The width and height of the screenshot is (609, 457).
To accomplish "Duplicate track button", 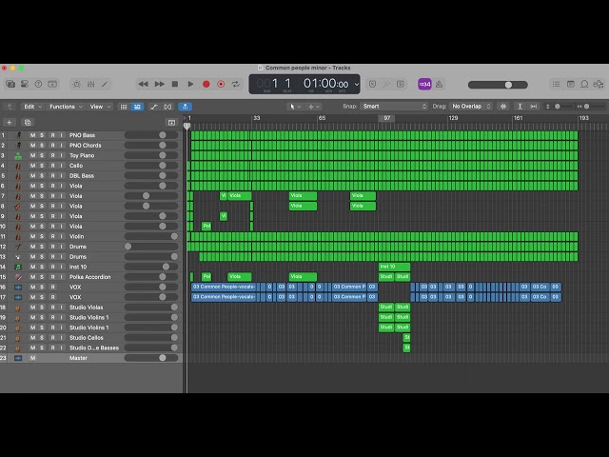I will tap(28, 123).
